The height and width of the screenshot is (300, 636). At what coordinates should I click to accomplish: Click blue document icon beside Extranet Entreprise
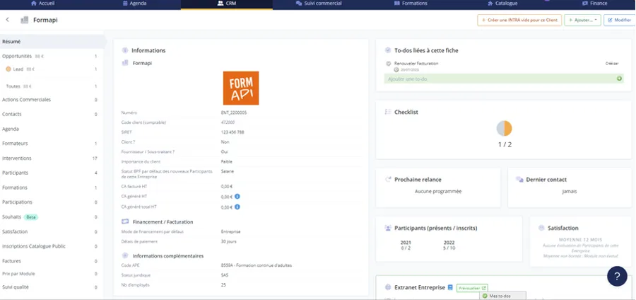450,287
